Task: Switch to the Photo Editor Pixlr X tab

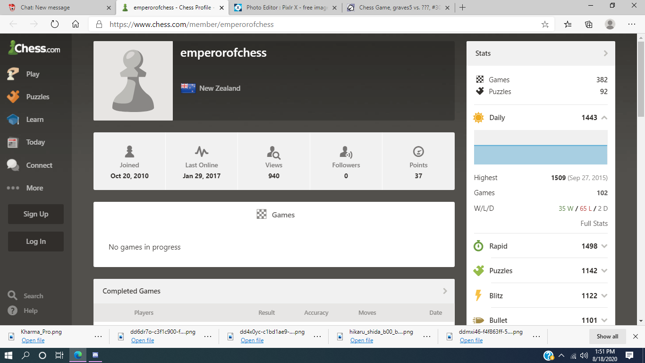Action: click(x=286, y=8)
